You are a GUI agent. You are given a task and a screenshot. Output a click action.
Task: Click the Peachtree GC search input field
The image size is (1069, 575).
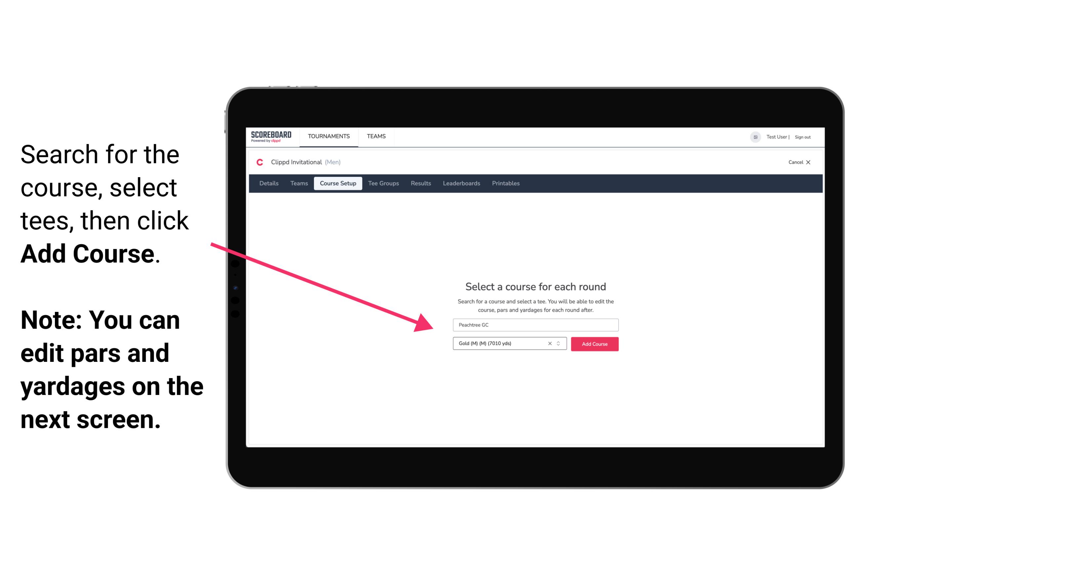(x=536, y=324)
